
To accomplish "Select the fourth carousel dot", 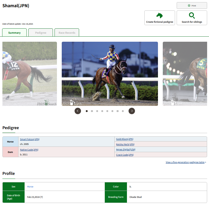I will 102,111.
